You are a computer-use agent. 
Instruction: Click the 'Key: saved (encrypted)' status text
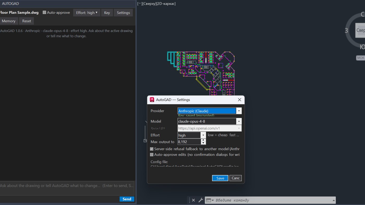(x=196, y=115)
